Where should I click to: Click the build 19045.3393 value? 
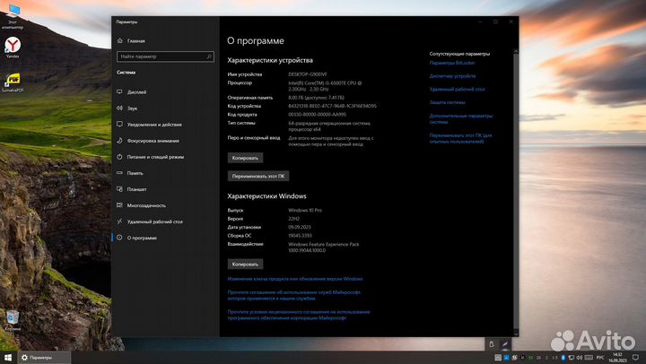coord(300,236)
